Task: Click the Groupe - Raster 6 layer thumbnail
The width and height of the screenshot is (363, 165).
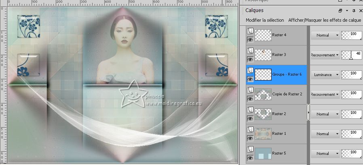Action: click(263, 75)
